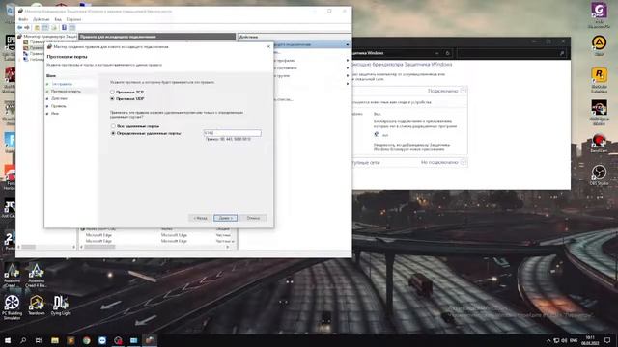This screenshot has width=618, height=347.
Task: Open the Control Panel address bar dropdown
Action: pos(437,53)
